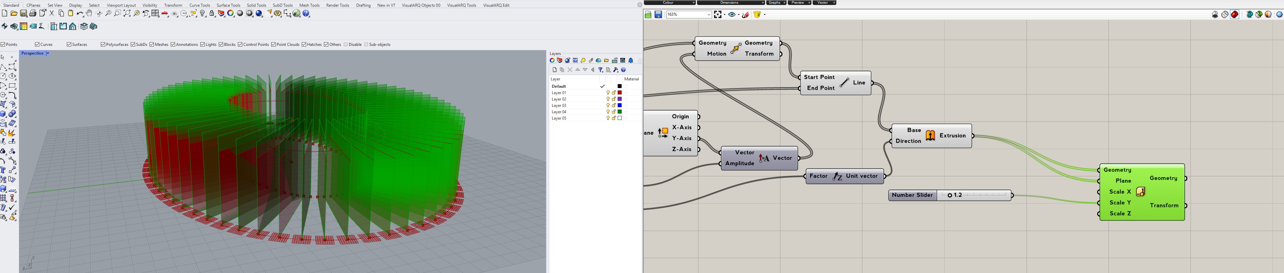
Task: Open the Perspective viewport dropdown arrow
Action: click(48, 53)
